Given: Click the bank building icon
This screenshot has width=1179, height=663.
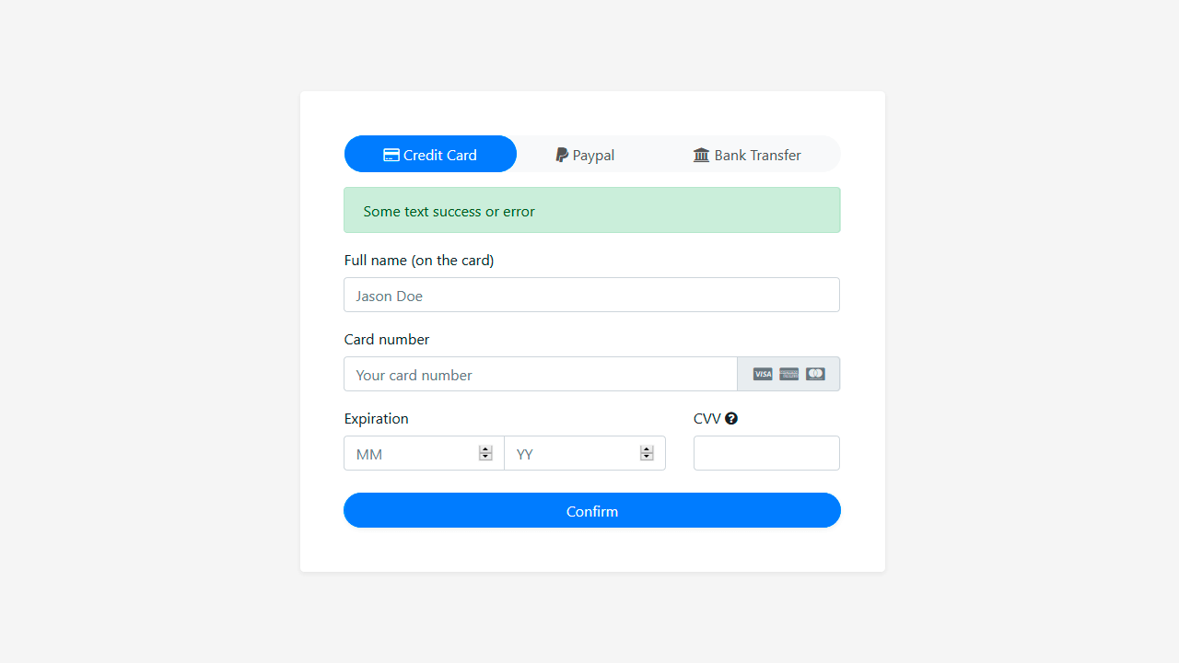Looking at the screenshot, I should click(701, 155).
